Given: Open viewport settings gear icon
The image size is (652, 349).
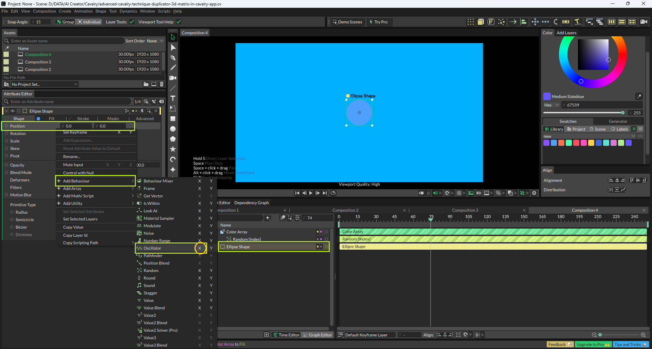Looking at the screenshot, I should pyautogui.click(x=534, y=193).
